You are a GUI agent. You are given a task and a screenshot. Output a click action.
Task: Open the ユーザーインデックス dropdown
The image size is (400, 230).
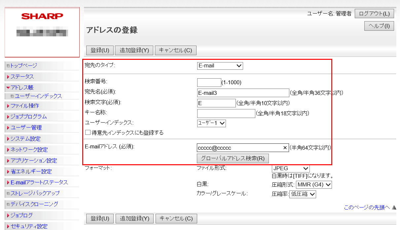point(211,123)
